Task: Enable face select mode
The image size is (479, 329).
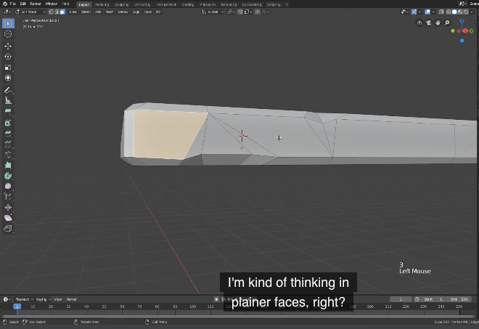Action: pos(62,12)
